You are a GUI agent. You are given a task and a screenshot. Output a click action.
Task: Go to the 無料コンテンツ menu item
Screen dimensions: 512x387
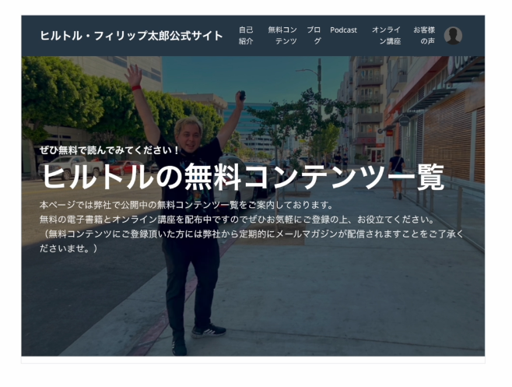[x=282, y=36]
